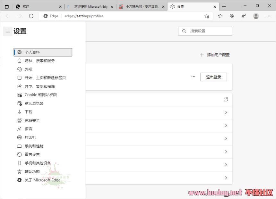This screenshot has height=199, width=276.
Task: Select 外观 in the settings sidebar
Action: [x=28, y=69]
